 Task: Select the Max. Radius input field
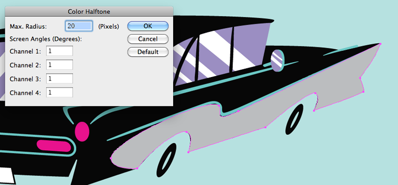pos(79,26)
